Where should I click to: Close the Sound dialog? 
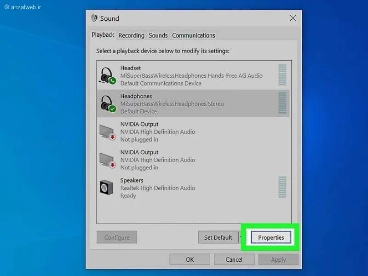[293, 18]
